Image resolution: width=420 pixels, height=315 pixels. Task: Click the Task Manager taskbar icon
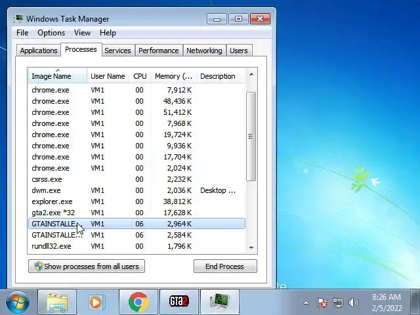coord(220,303)
